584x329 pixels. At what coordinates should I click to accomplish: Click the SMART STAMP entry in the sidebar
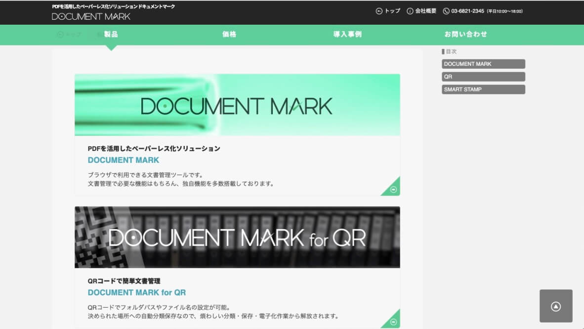(x=483, y=89)
